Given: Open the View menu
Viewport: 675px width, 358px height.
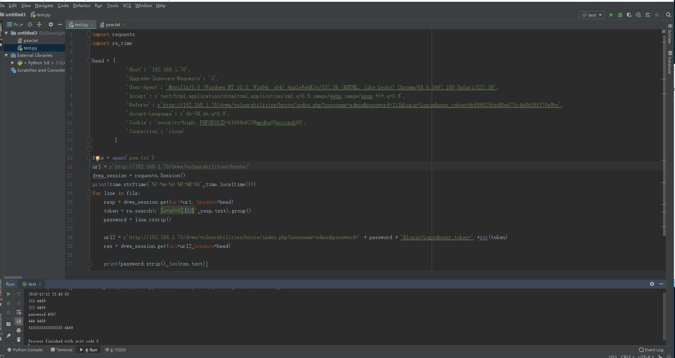Looking at the screenshot, I should click(x=26, y=6).
